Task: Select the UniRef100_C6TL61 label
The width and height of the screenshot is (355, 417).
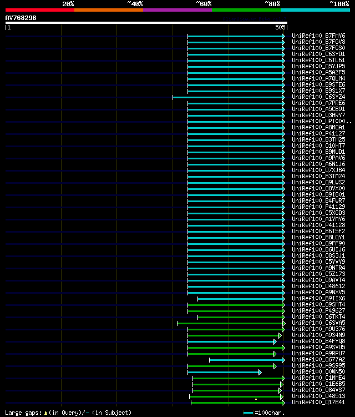Action: pyautogui.click(x=318, y=60)
